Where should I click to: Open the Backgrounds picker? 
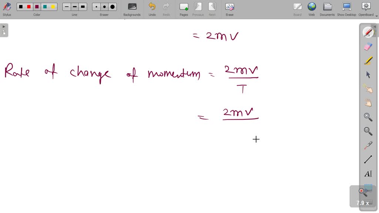click(x=132, y=9)
